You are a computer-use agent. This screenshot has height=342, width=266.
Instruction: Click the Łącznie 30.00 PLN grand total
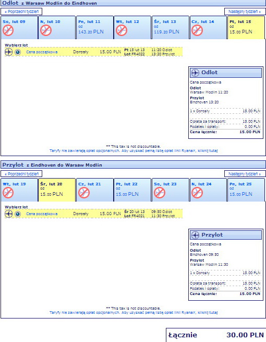[x=216, y=335]
